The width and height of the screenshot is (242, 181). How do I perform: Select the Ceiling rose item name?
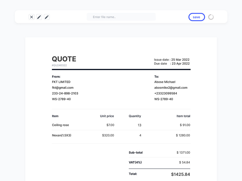click(x=60, y=125)
